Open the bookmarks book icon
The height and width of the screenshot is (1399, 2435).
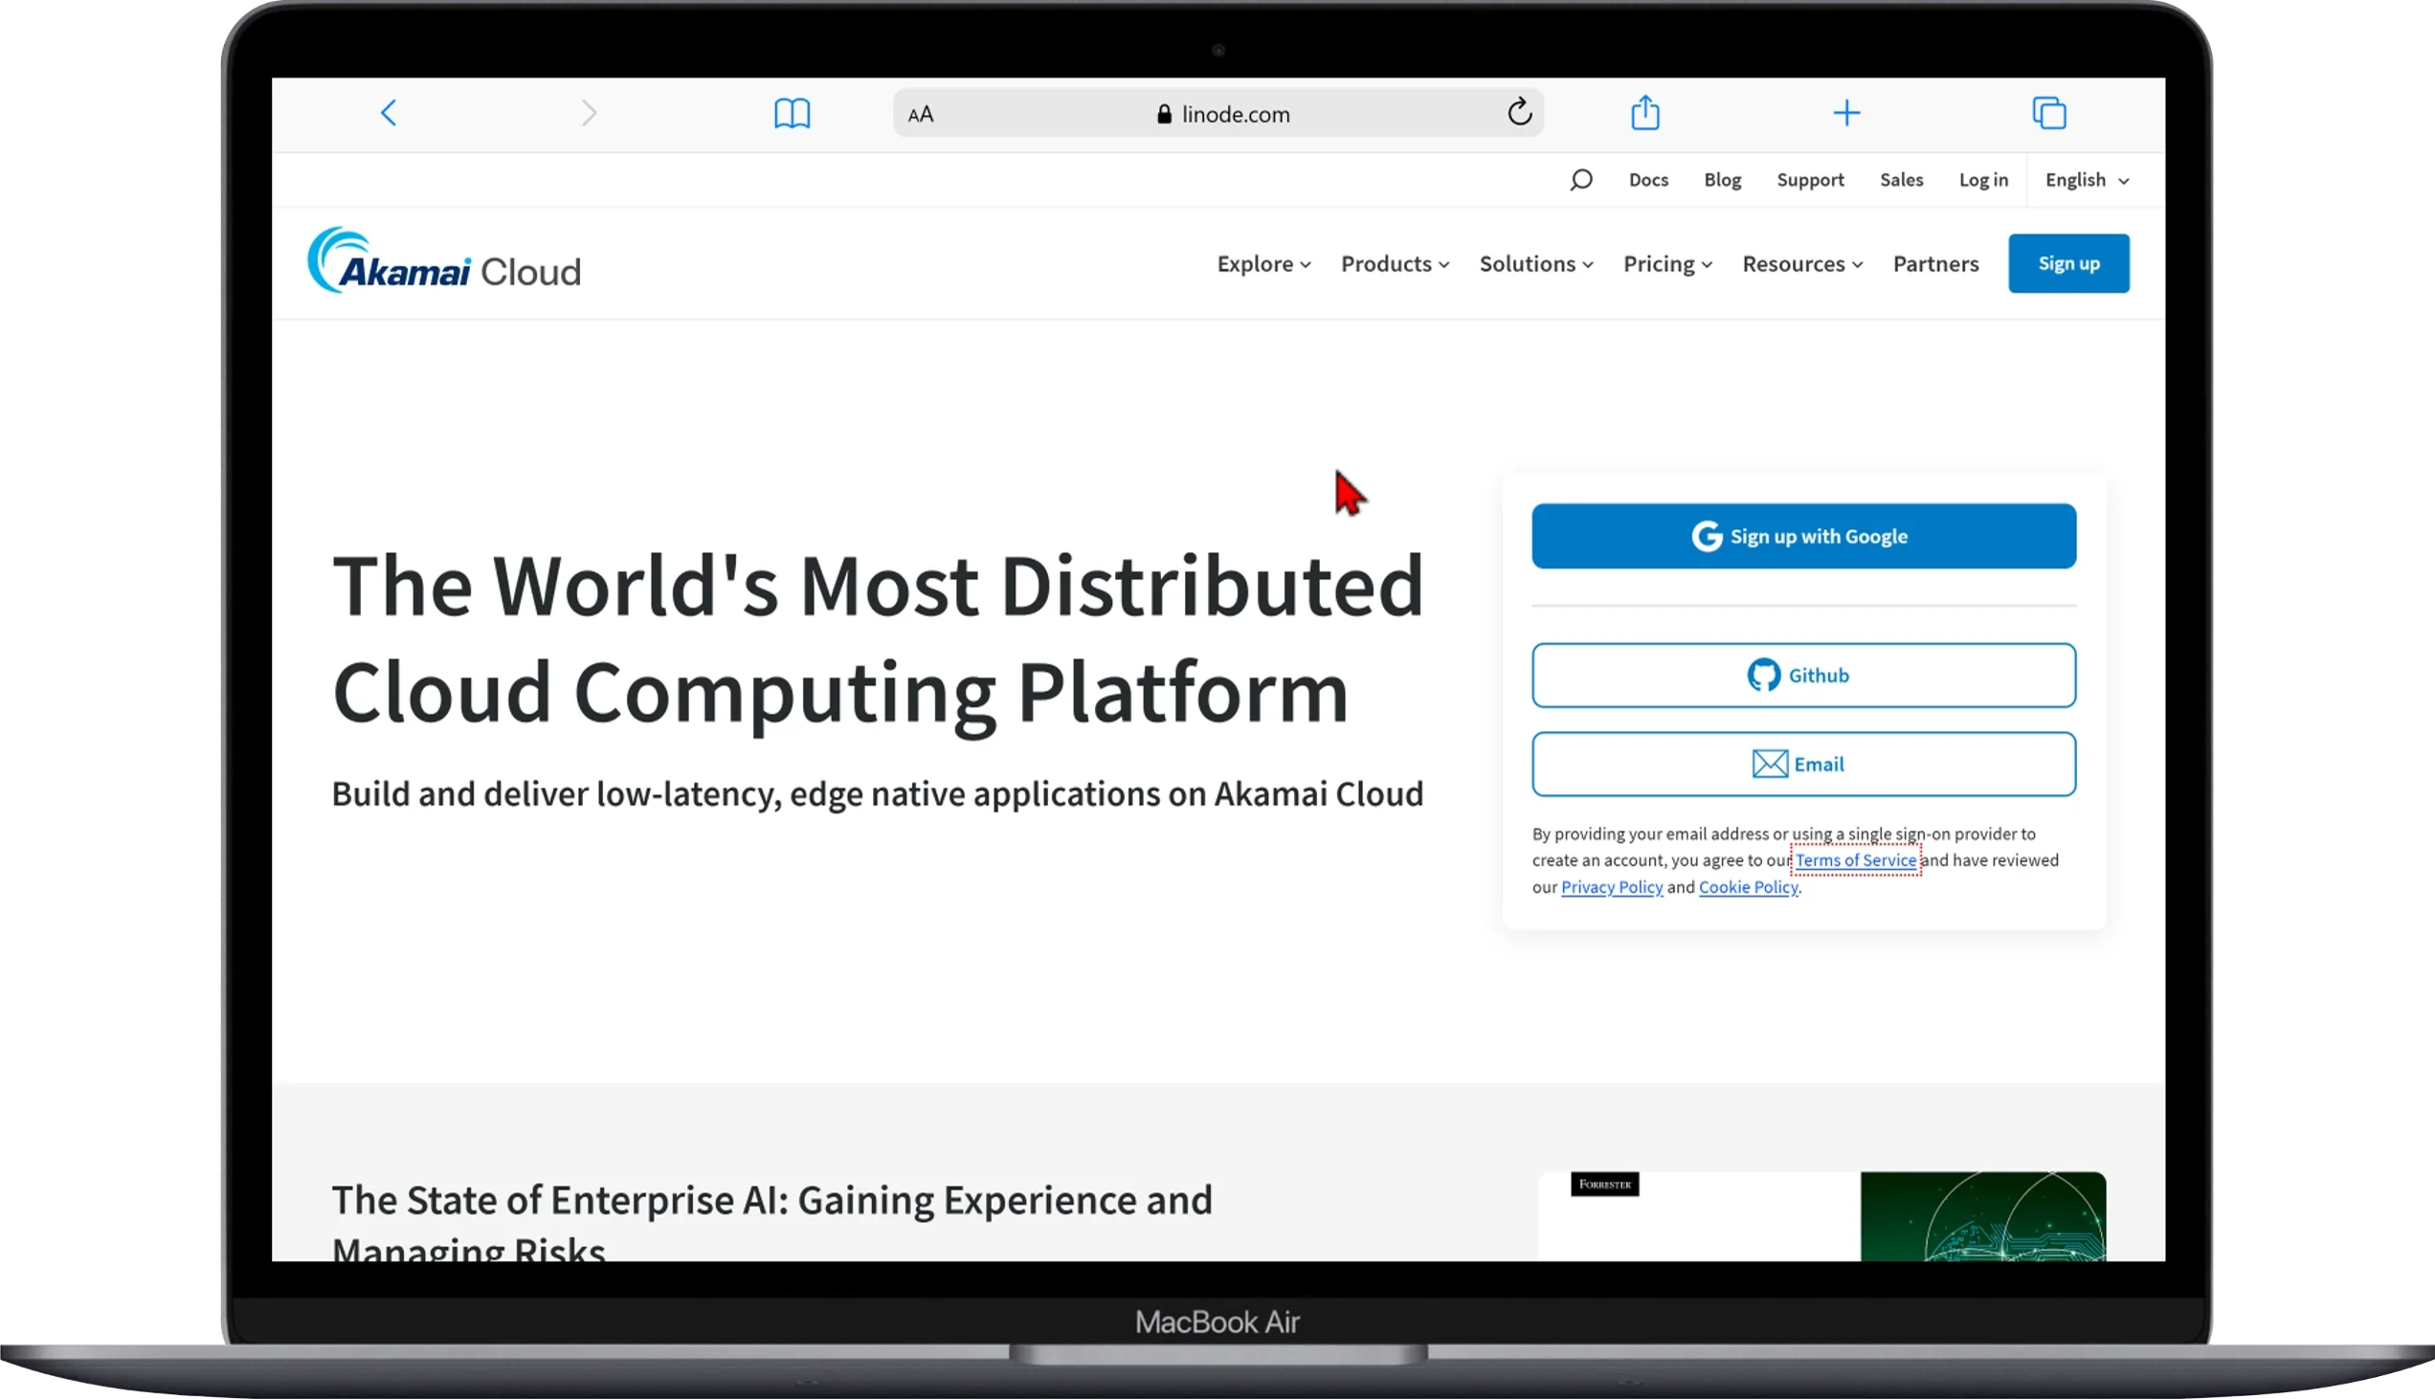(792, 113)
